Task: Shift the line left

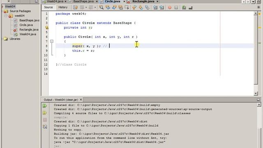Action: click(x=155, y=7)
